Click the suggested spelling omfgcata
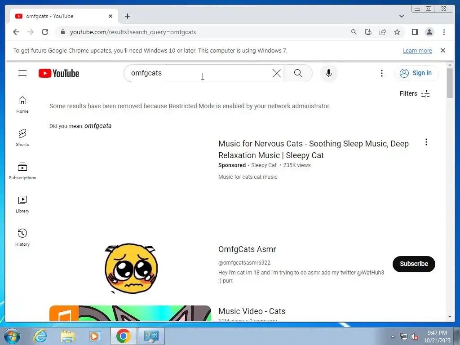The width and height of the screenshot is (460, 345). click(98, 126)
